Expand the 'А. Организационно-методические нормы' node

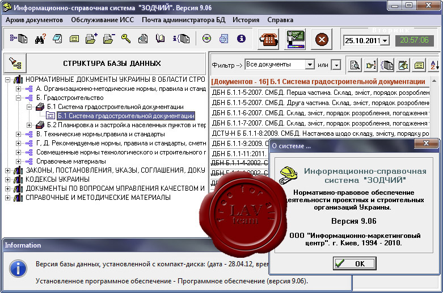pos(18,89)
